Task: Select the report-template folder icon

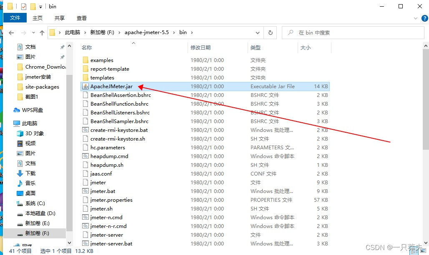Action: pos(85,69)
